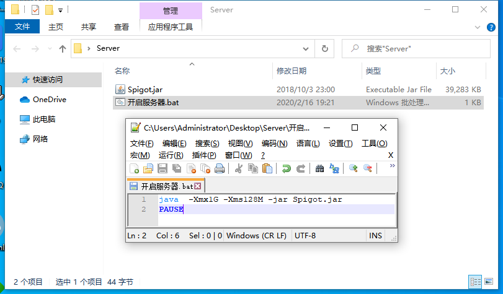
Task: Close the 开启服务器.bat tab with red X
Action: [x=198, y=186]
